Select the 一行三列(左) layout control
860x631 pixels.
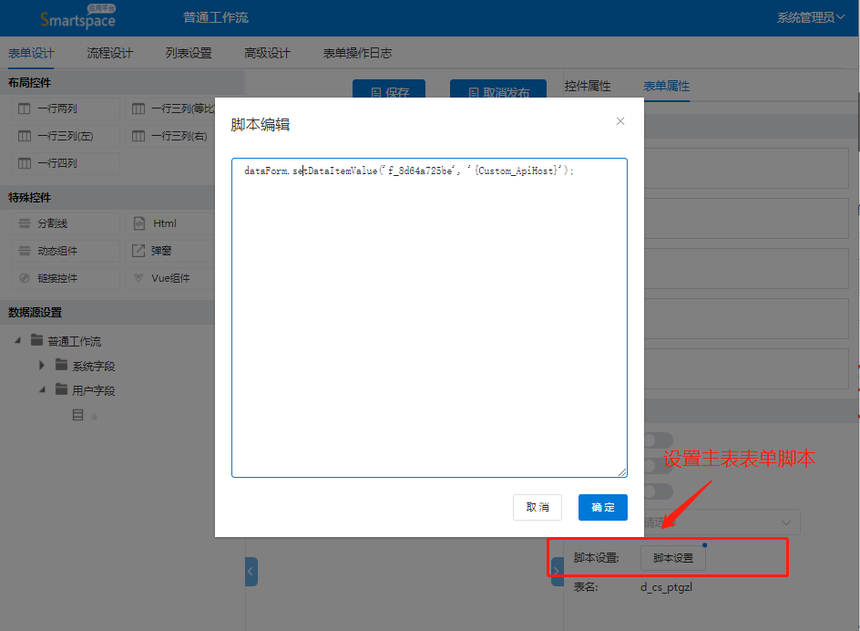tap(64, 136)
